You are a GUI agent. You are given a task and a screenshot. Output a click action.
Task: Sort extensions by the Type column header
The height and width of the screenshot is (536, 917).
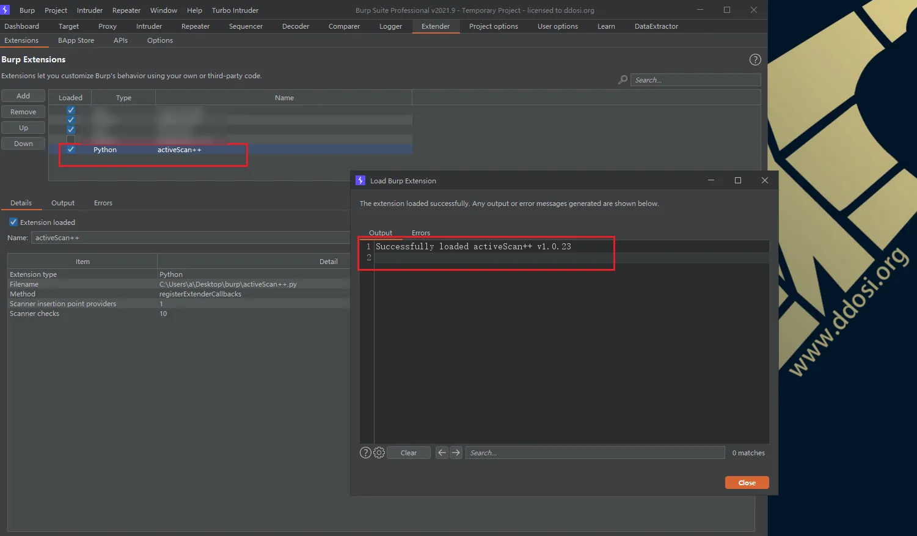pos(123,98)
